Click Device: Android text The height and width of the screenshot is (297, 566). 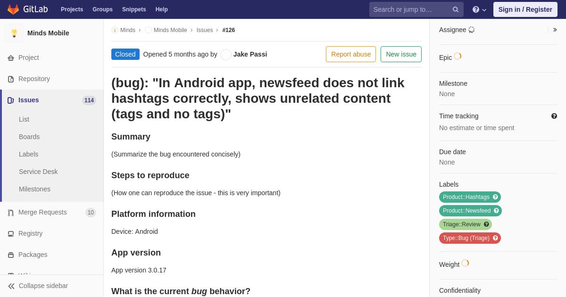tap(134, 231)
